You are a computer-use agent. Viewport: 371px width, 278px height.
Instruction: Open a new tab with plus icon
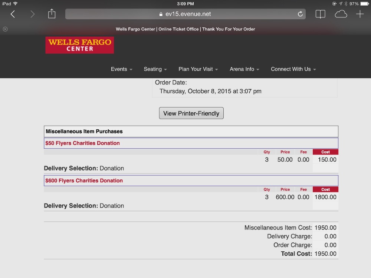(x=360, y=14)
